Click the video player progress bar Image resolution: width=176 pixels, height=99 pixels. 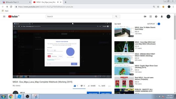62,74
